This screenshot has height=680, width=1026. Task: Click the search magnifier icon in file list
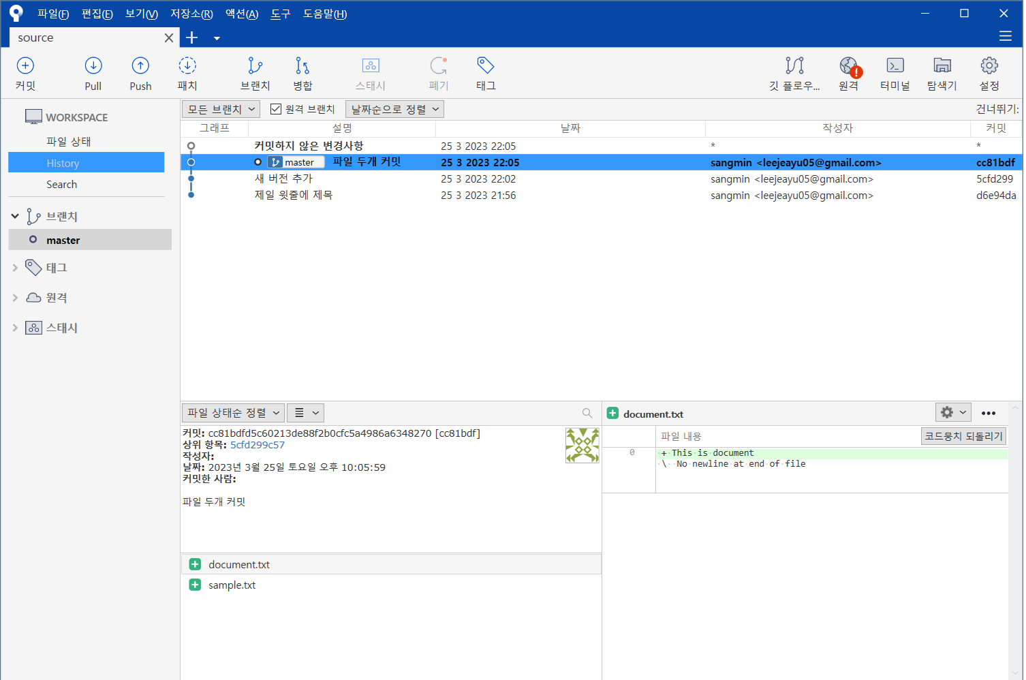point(587,413)
